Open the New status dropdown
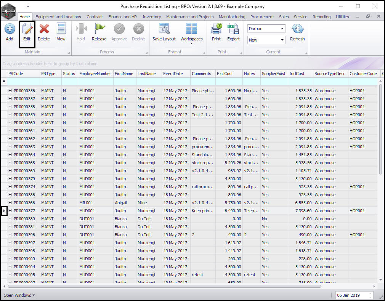Viewport: 385px width, 301px height. pyautogui.click(x=282, y=40)
